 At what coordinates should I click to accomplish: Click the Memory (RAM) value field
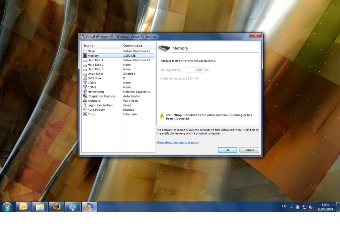(195, 70)
